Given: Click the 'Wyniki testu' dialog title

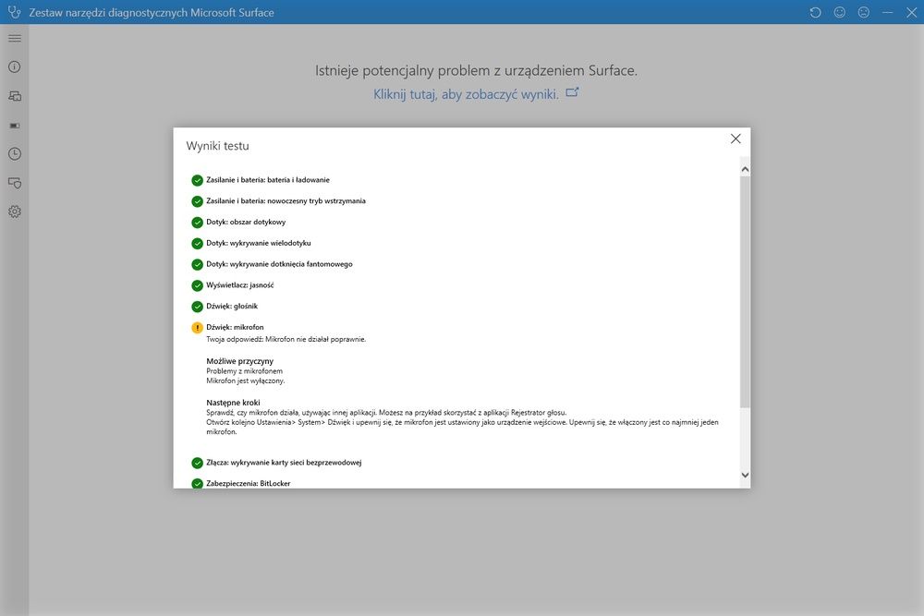Looking at the screenshot, I should click(217, 146).
